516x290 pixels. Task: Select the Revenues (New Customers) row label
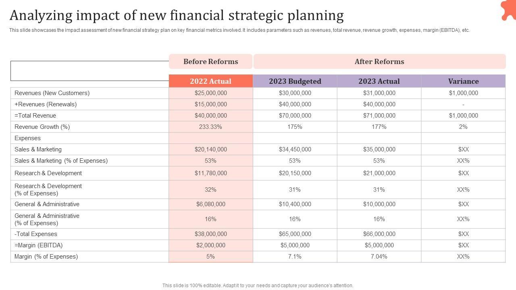coord(52,93)
